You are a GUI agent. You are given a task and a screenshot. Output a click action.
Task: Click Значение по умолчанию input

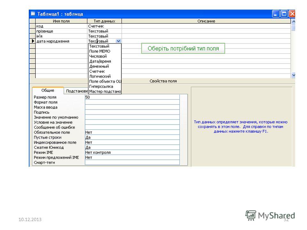tap(132, 117)
